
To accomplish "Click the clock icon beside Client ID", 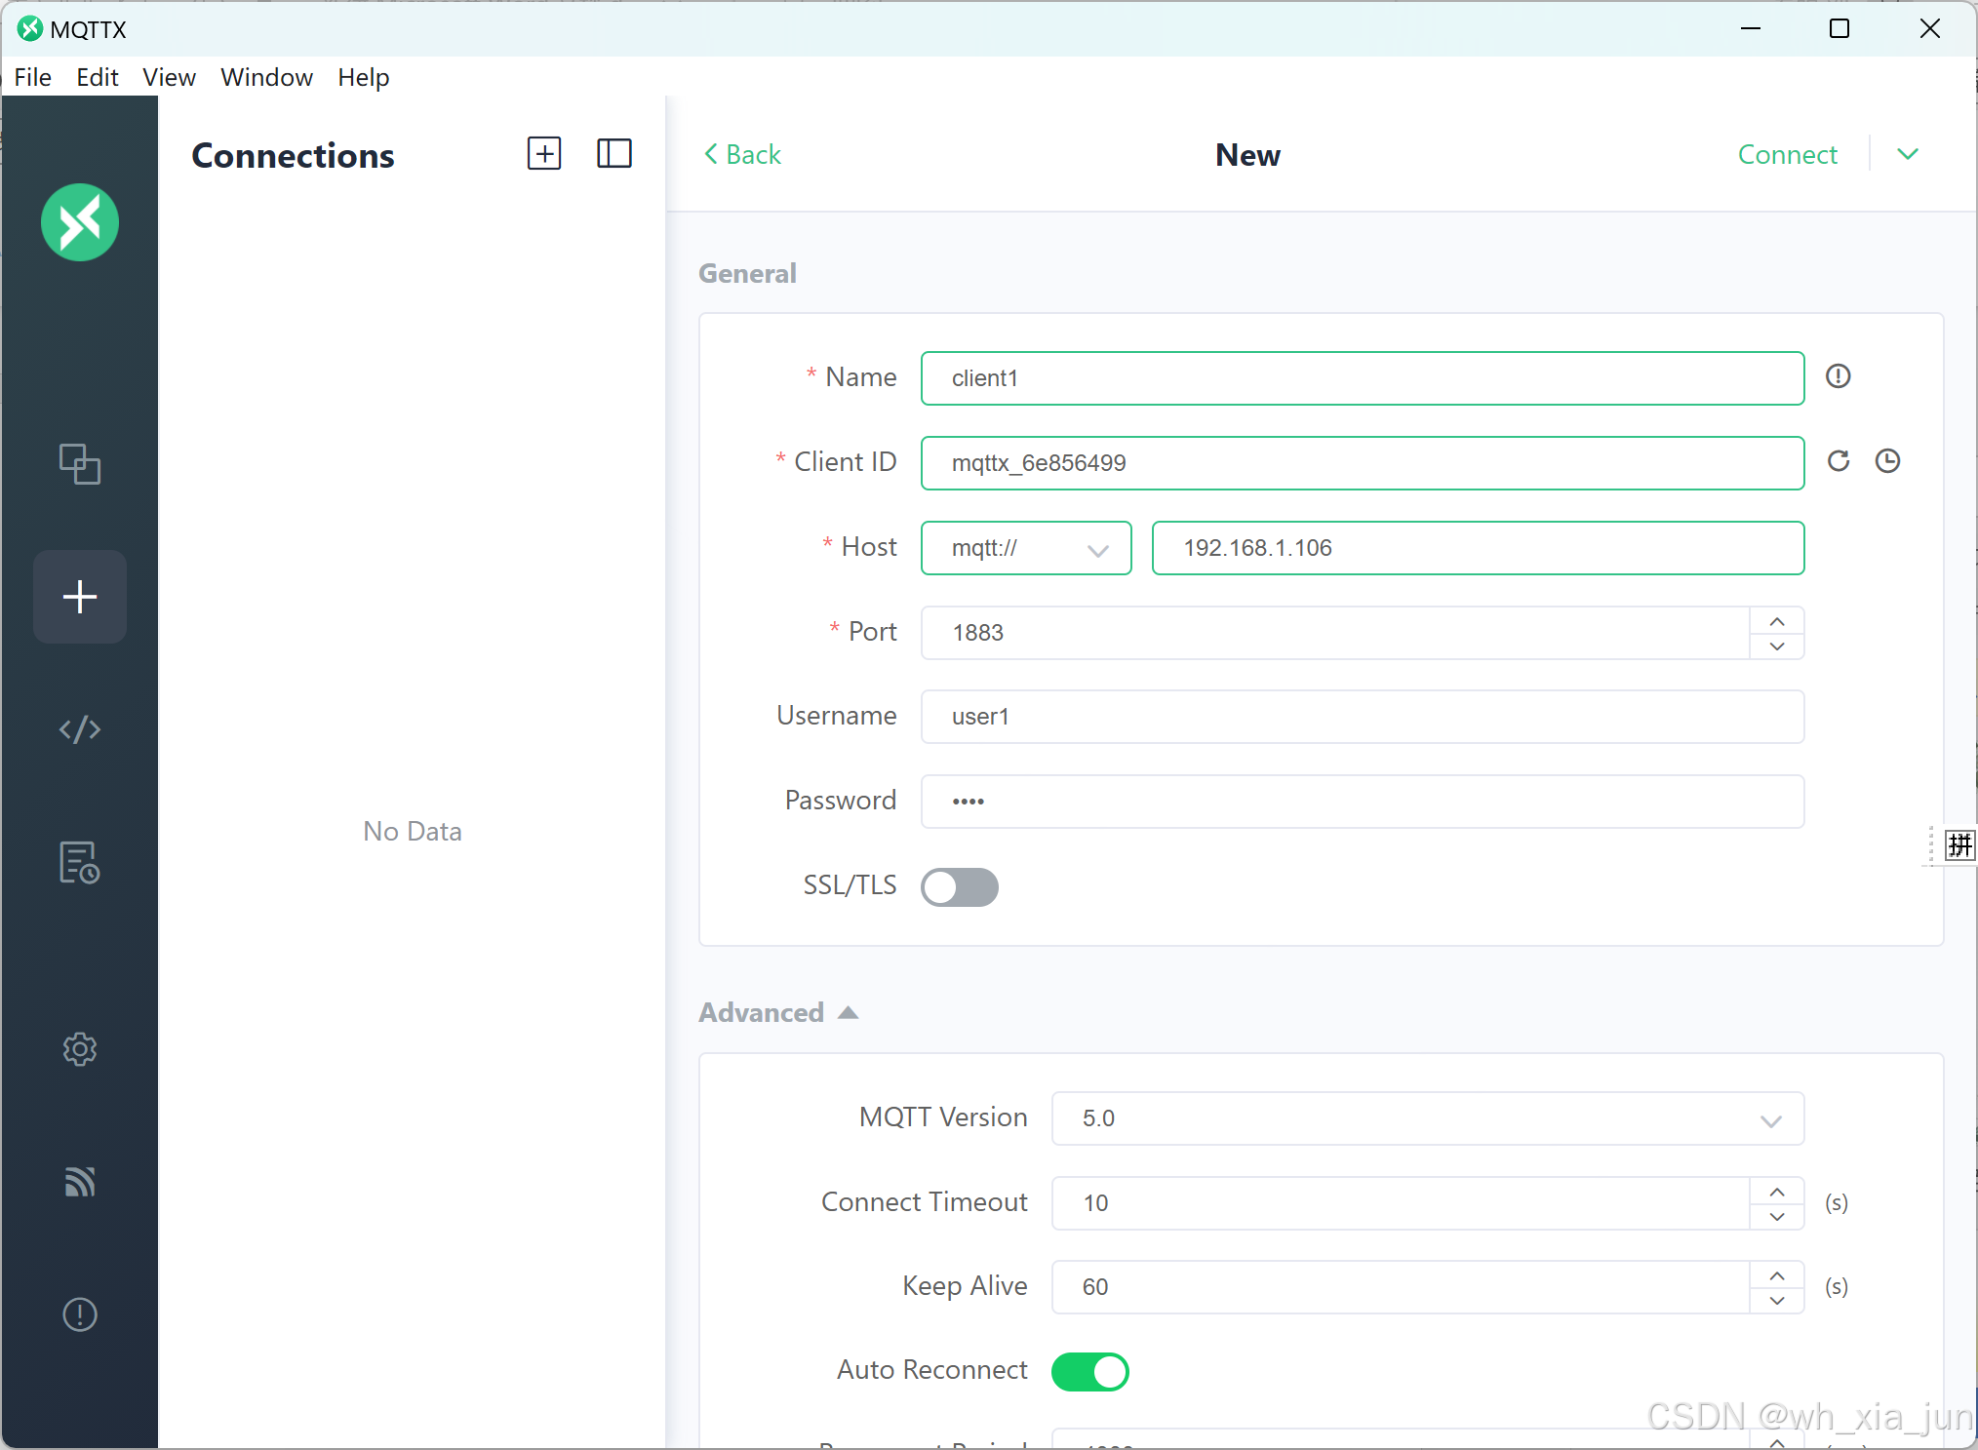I will pos(1888,461).
